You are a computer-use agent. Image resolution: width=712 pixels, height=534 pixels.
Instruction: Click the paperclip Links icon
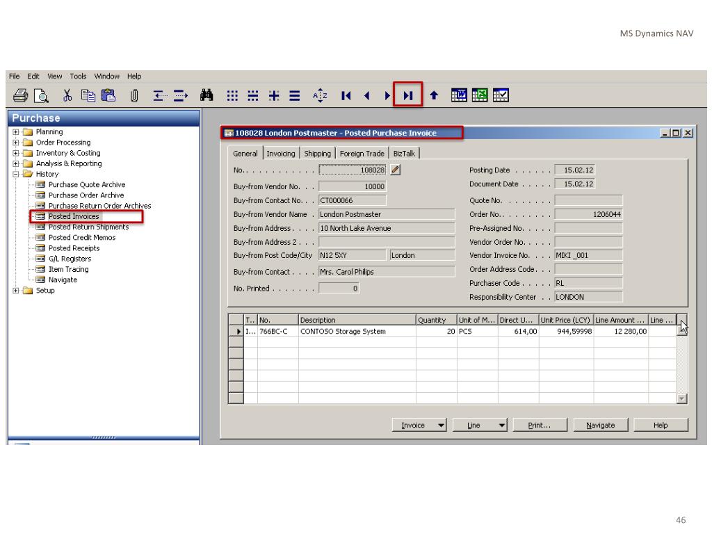pyautogui.click(x=134, y=95)
